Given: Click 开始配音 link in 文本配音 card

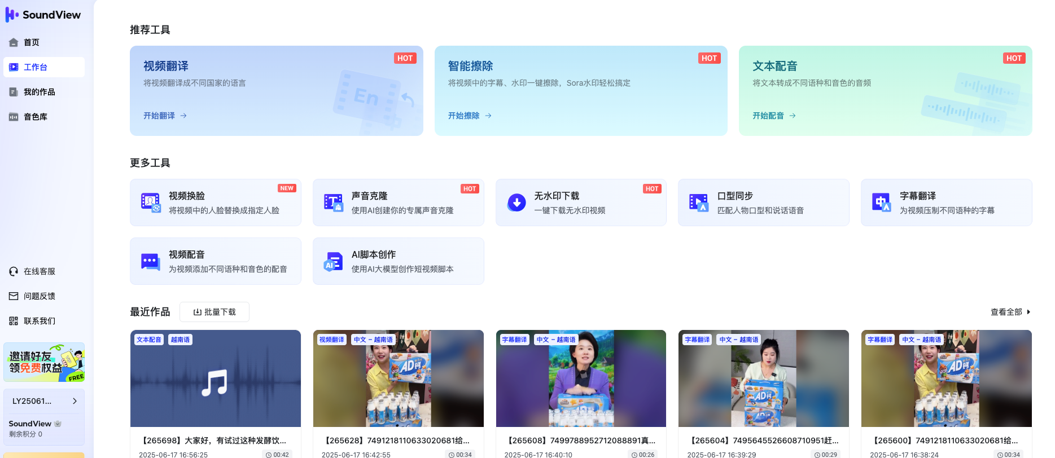Looking at the screenshot, I should point(774,116).
